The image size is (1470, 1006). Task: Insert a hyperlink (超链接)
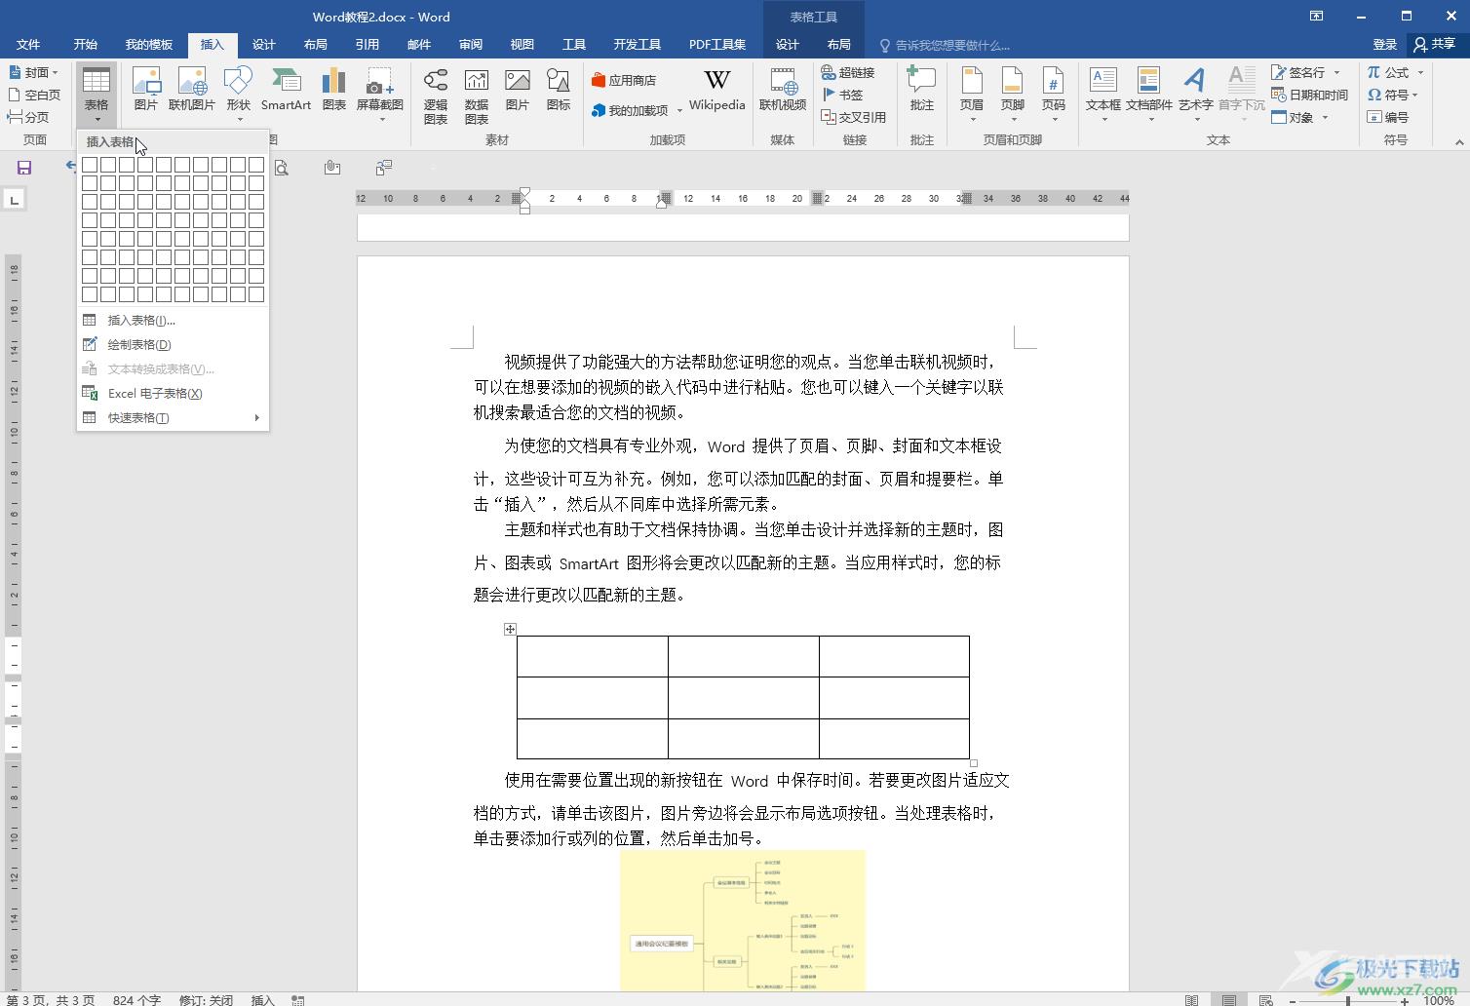click(848, 72)
